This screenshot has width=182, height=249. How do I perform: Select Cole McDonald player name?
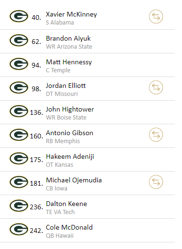69,227
